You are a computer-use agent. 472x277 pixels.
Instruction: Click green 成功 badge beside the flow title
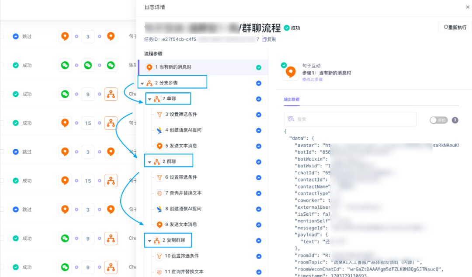tap(292, 28)
